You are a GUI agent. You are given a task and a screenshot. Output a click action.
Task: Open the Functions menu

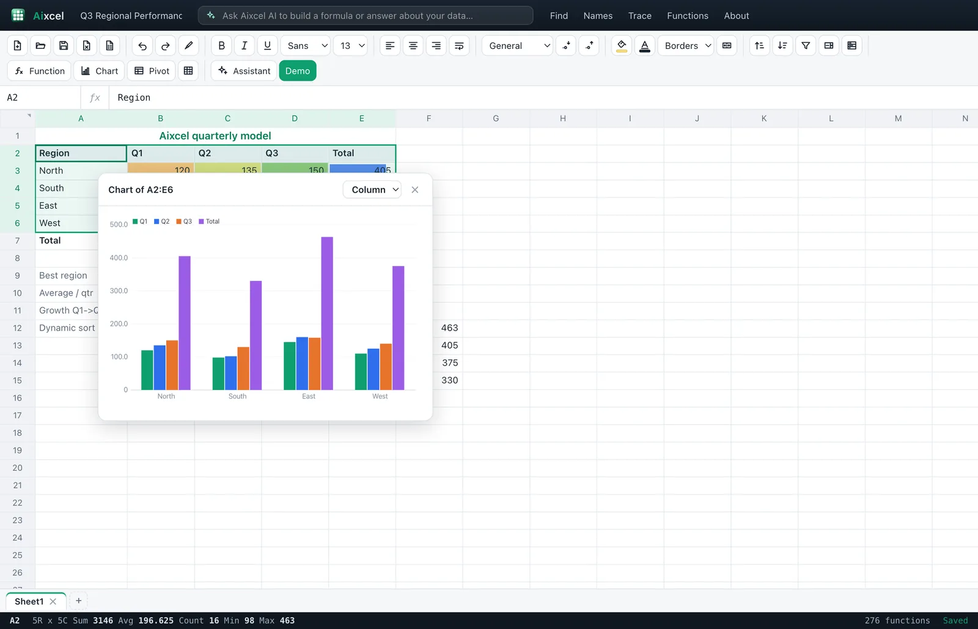(688, 16)
